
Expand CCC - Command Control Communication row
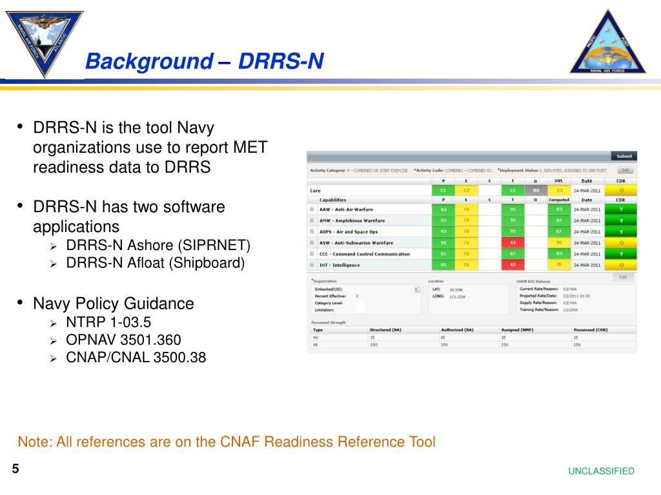point(312,254)
